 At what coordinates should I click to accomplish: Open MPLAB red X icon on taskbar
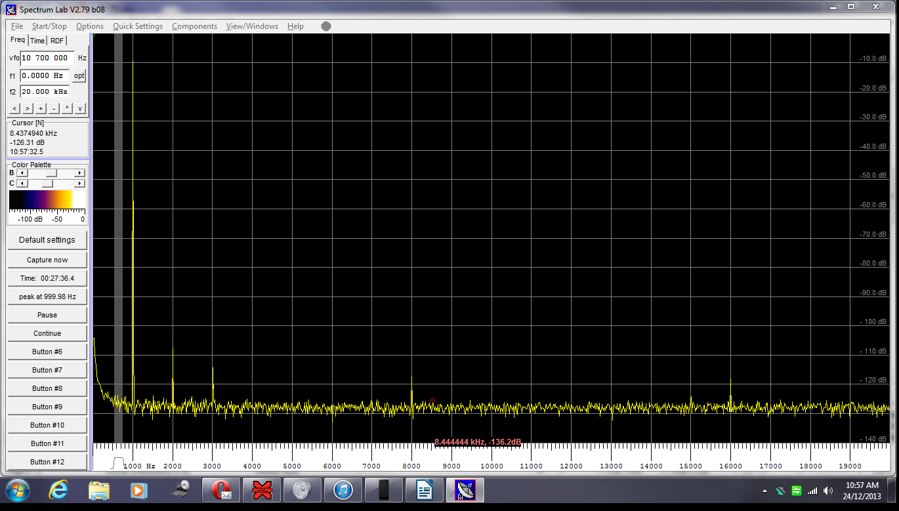[262, 490]
